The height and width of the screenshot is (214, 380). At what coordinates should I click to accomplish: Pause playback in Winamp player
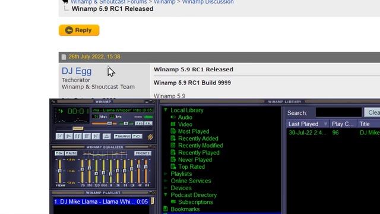78,136
